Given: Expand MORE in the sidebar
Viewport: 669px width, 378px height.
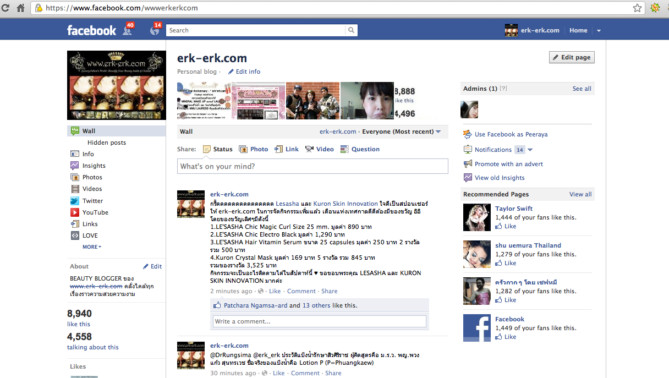Looking at the screenshot, I should (x=92, y=247).
